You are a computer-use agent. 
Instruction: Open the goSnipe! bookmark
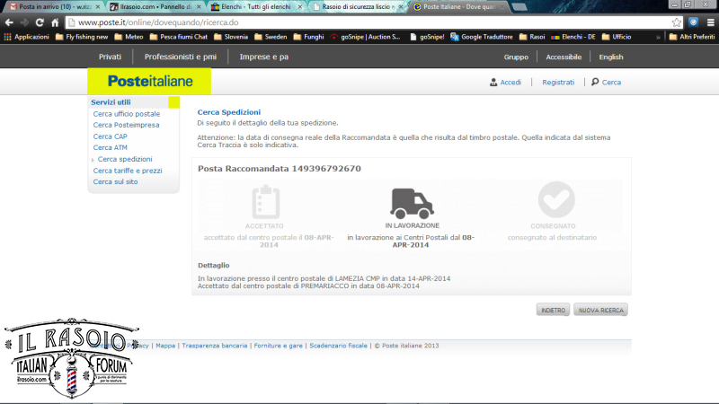point(427,37)
